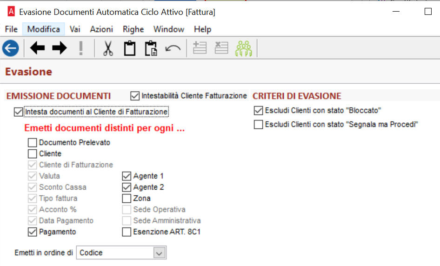440x266 pixels.
Task: Open the Azioni menu
Action: pyautogui.click(x=101, y=29)
